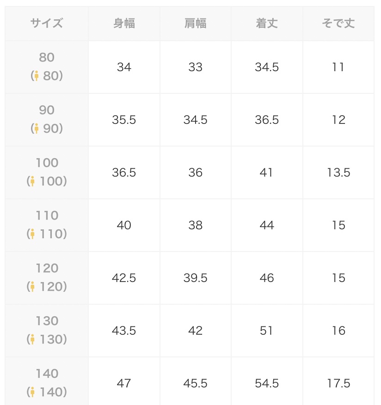Select the そで丈 column header
Image resolution: width=381 pixels, height=405 pixels.
[338, 24]
